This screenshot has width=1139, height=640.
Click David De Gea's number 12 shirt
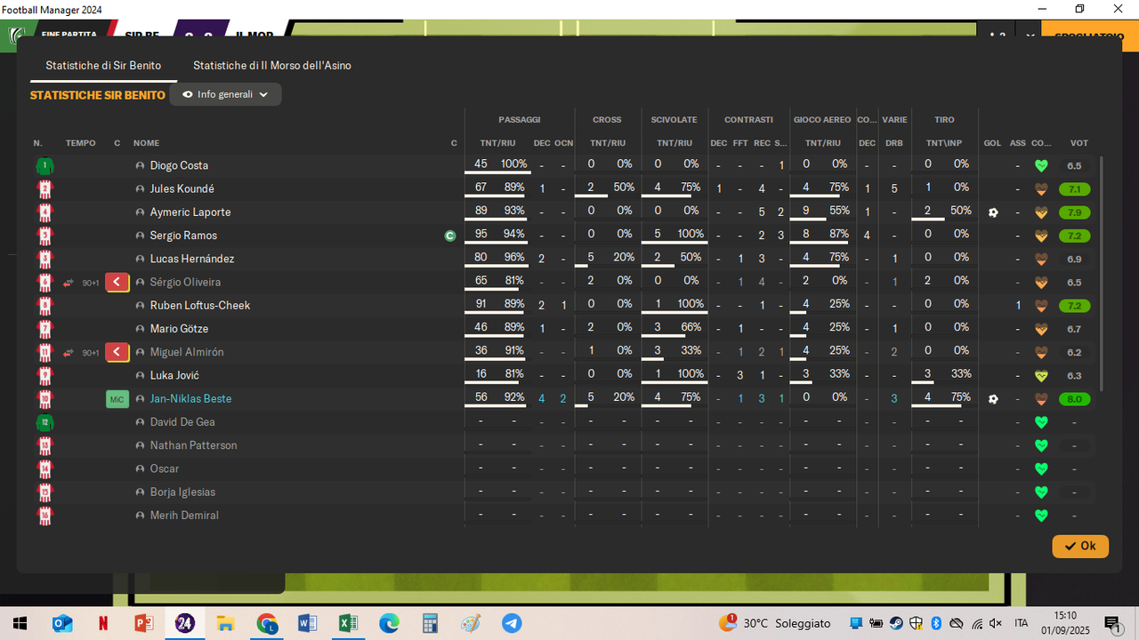click(44, 422)
